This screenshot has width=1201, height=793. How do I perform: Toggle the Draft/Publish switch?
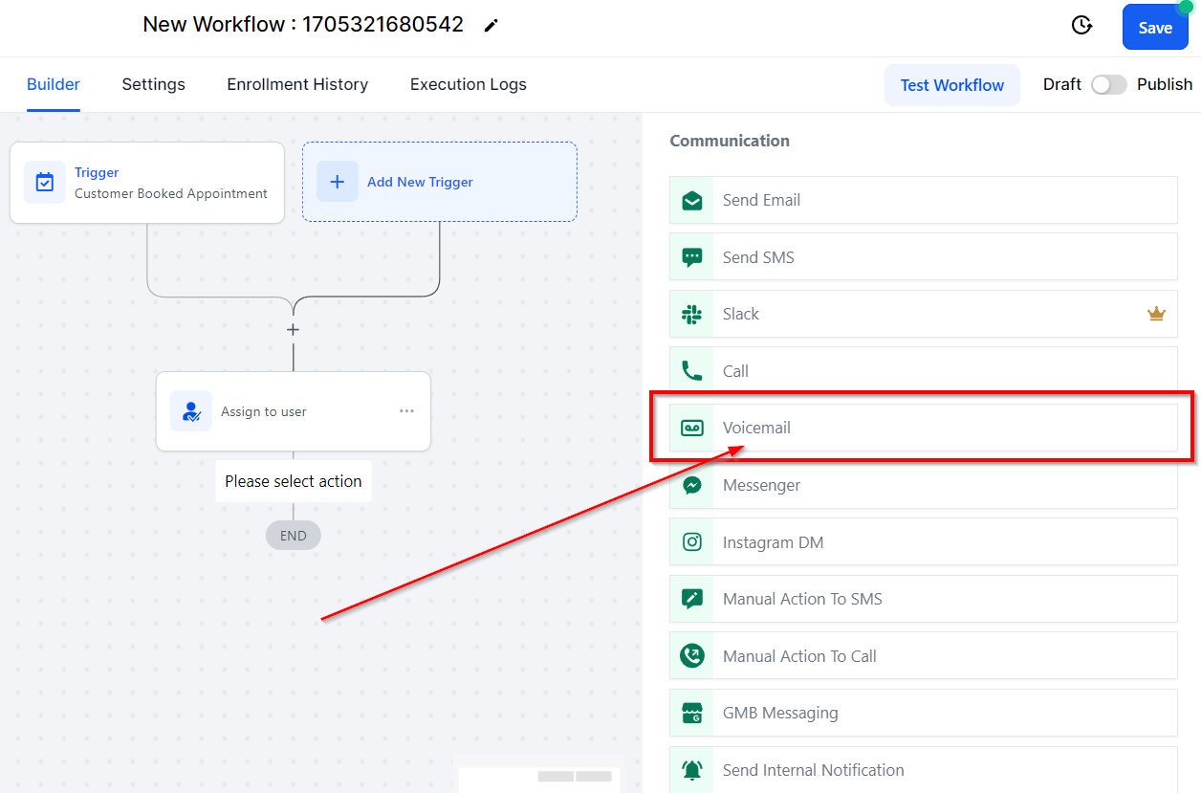(1109, 84)
